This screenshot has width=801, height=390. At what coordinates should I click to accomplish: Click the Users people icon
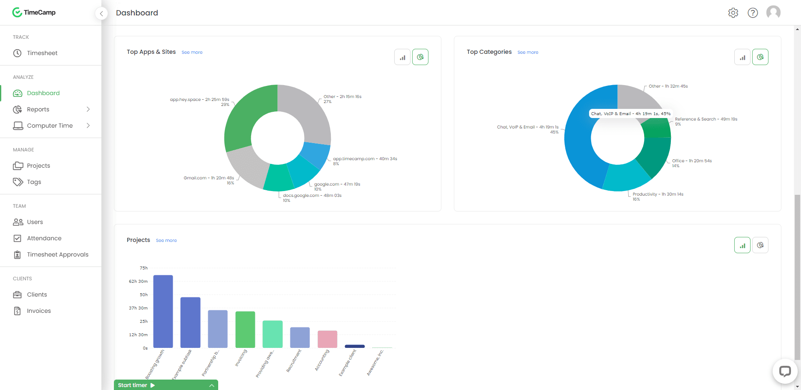coord(18,222)
